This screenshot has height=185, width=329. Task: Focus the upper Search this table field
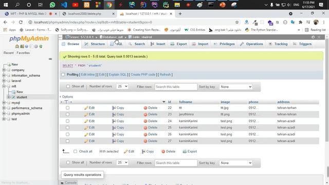(x=176, y=87)
